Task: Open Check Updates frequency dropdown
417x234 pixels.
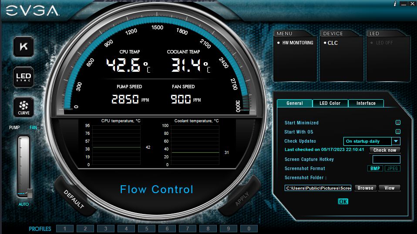Action: pyautogui.click(x=372, y=141)
